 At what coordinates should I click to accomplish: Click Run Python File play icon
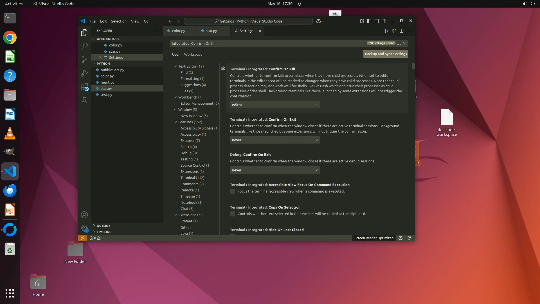[x=386, y=31]
